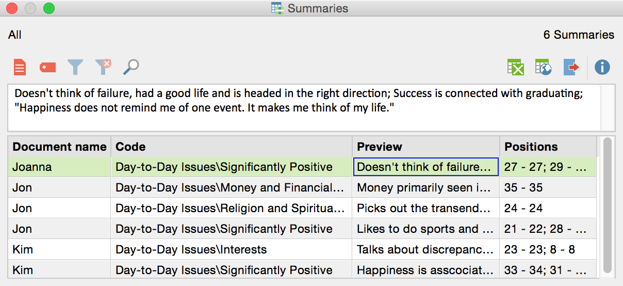Sort by Code column header
This screenshot has width=623, height=286.
[x=232, y=147]
